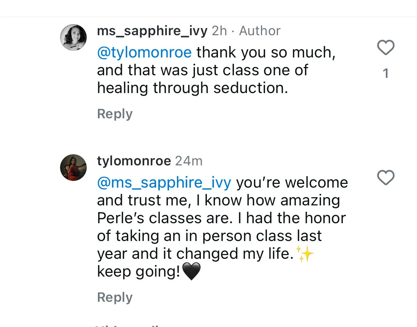
Task: Click the changed my life text line
Action: (x=195, y=254)
